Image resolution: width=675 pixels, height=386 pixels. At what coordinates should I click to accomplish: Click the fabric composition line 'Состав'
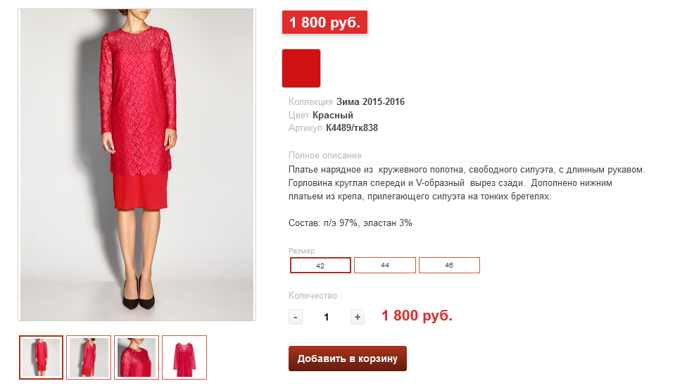coord(350,223)
